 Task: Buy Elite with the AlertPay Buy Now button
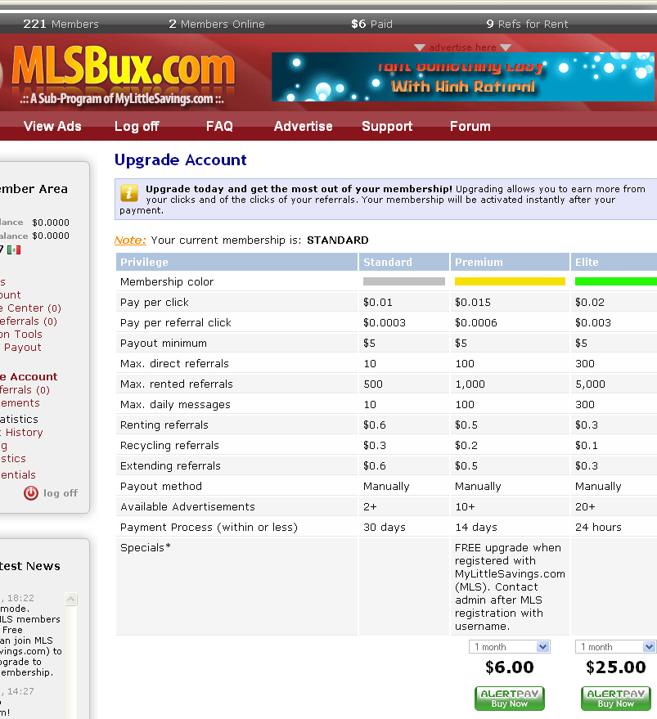[x=616, y=699]
